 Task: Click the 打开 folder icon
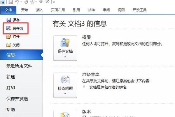pyautogui.click(x=8, y=37)
